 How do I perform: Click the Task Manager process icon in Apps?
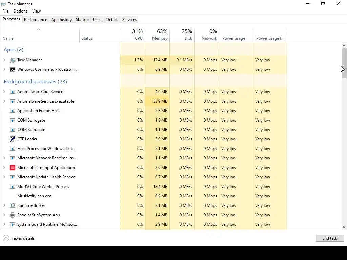(13, 60)
